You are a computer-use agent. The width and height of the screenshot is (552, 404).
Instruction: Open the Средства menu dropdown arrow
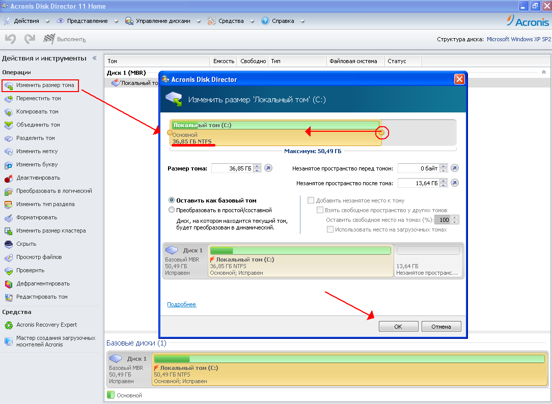point(252,21)
